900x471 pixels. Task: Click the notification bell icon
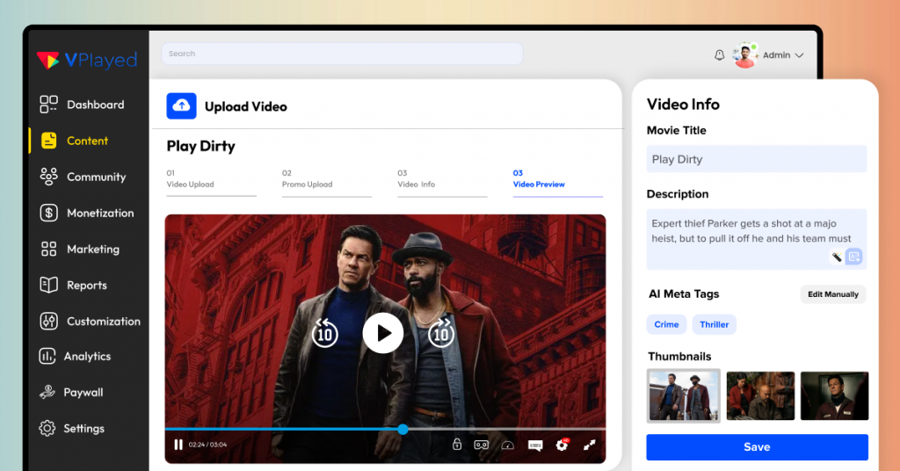pos(719,55)
